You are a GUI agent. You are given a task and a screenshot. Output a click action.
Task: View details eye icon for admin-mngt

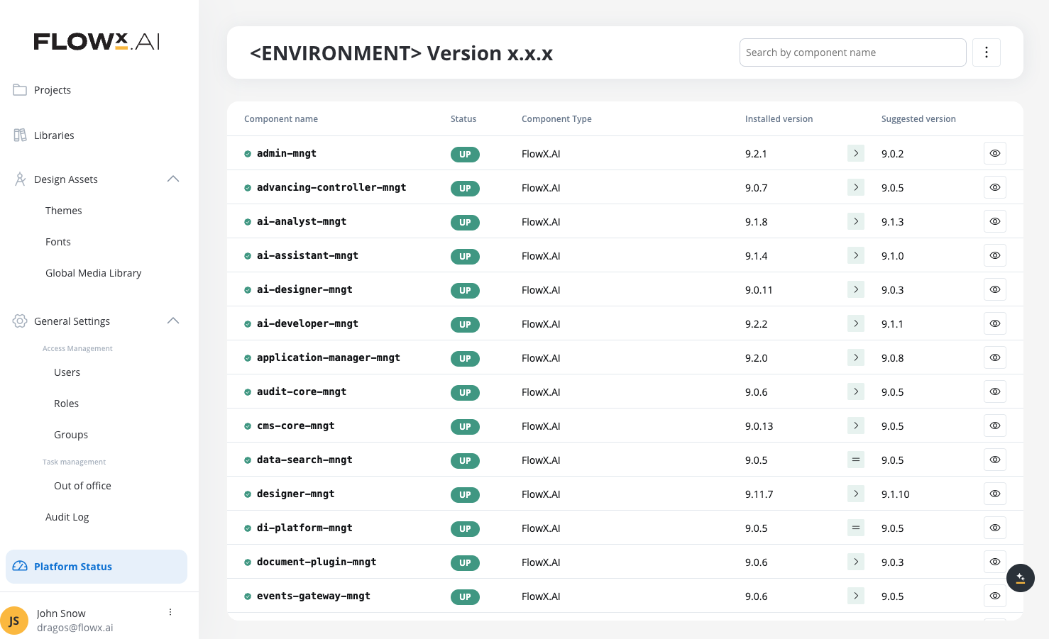pyautogui.click(x=995, y=153)
